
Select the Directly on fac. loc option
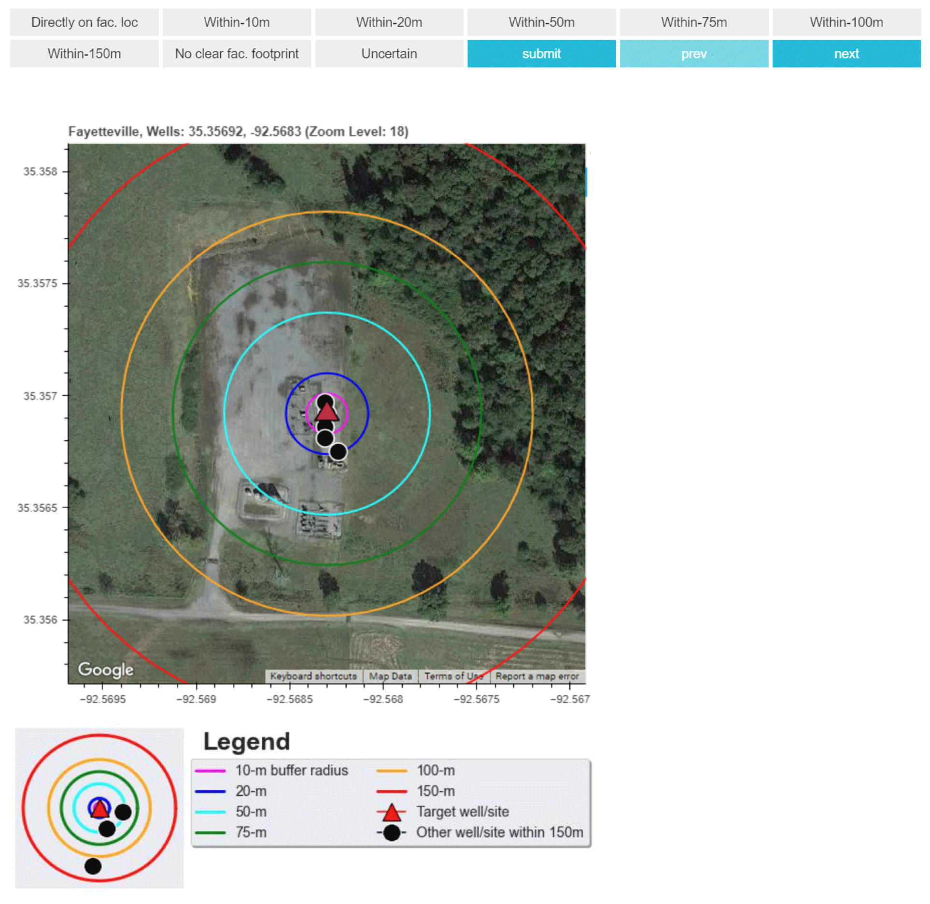tap(85, 22)
